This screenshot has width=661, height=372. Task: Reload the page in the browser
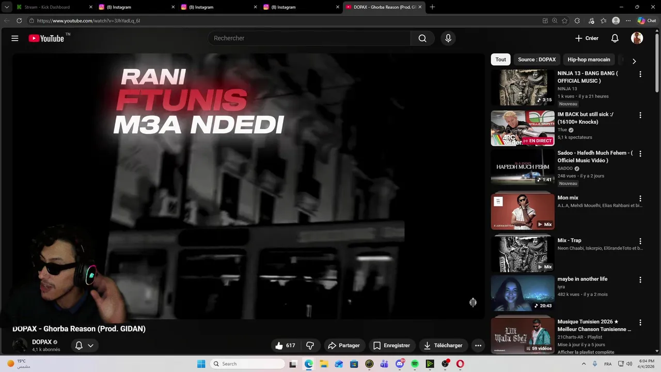pyautogui.click(x=19, y=21)
